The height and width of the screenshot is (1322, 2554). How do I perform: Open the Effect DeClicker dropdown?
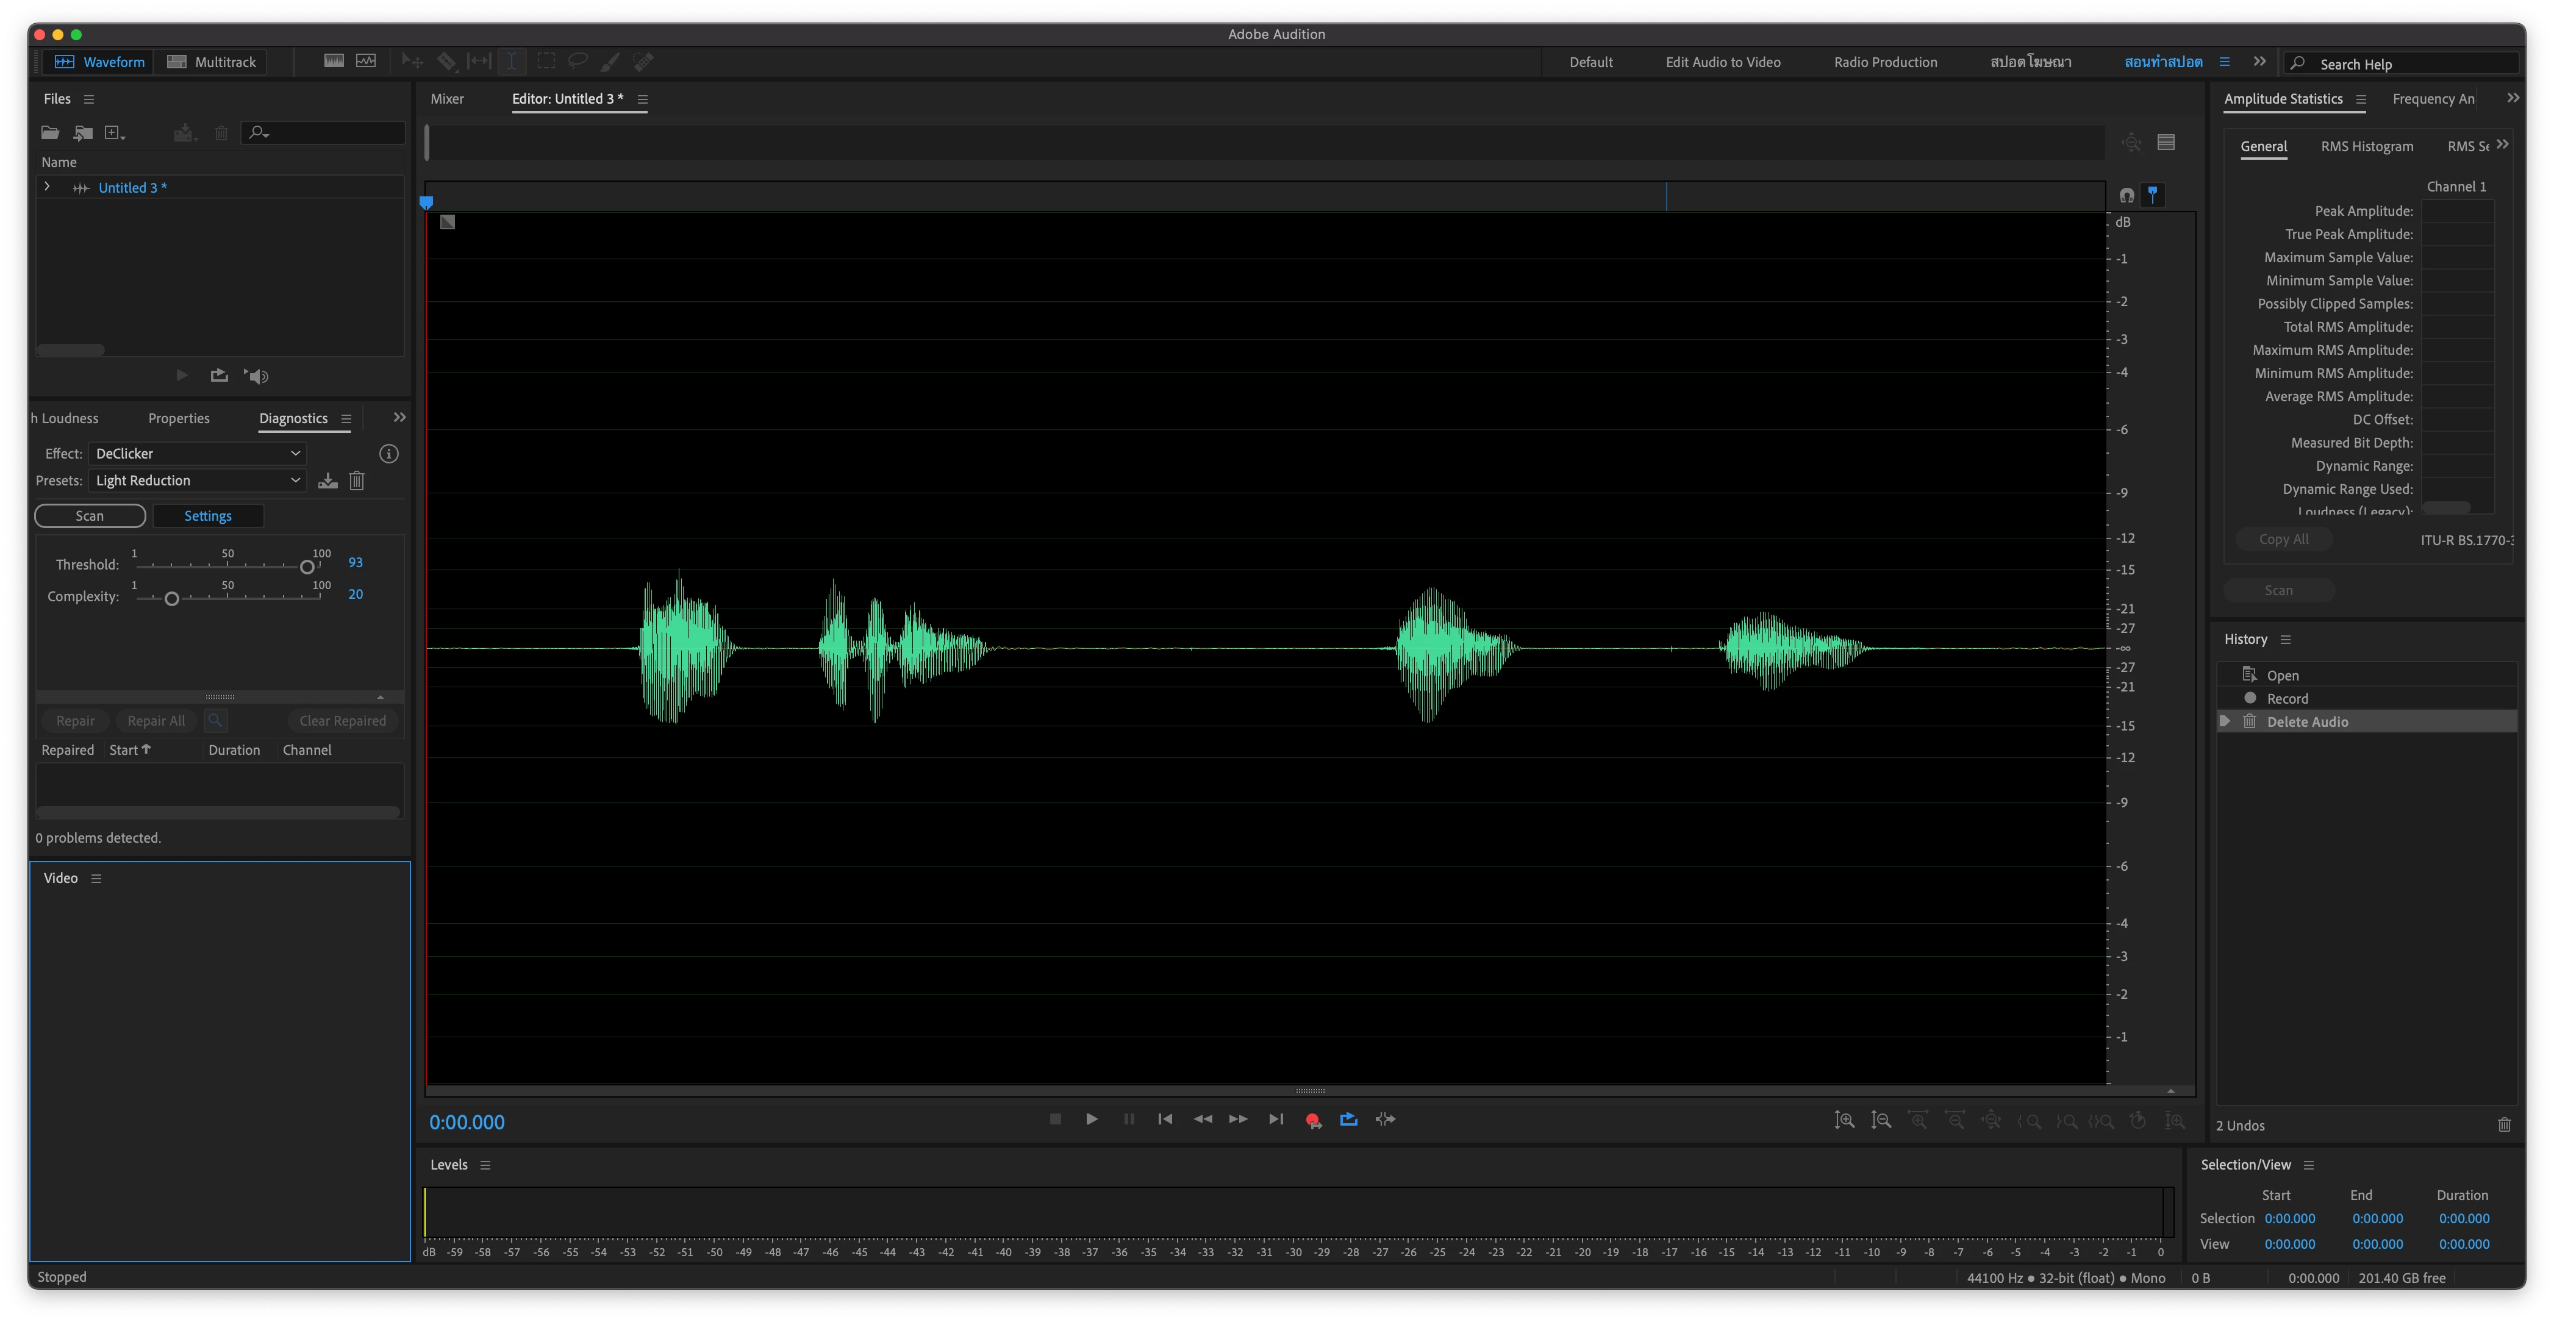(x=198, y=454)
